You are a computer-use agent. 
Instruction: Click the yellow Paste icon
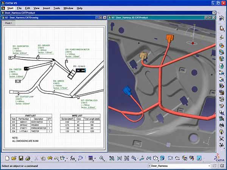(50, 158)
